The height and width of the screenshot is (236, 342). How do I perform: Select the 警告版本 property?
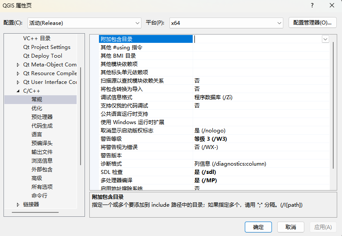coord(111,156)
